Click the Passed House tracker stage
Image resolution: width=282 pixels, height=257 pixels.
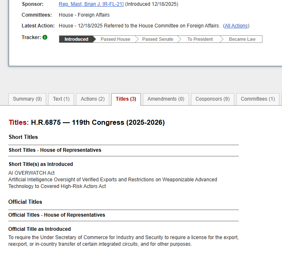pos(115,39)
